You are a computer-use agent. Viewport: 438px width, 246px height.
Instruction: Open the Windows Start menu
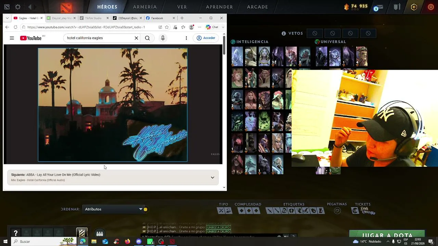pos(5,242)
